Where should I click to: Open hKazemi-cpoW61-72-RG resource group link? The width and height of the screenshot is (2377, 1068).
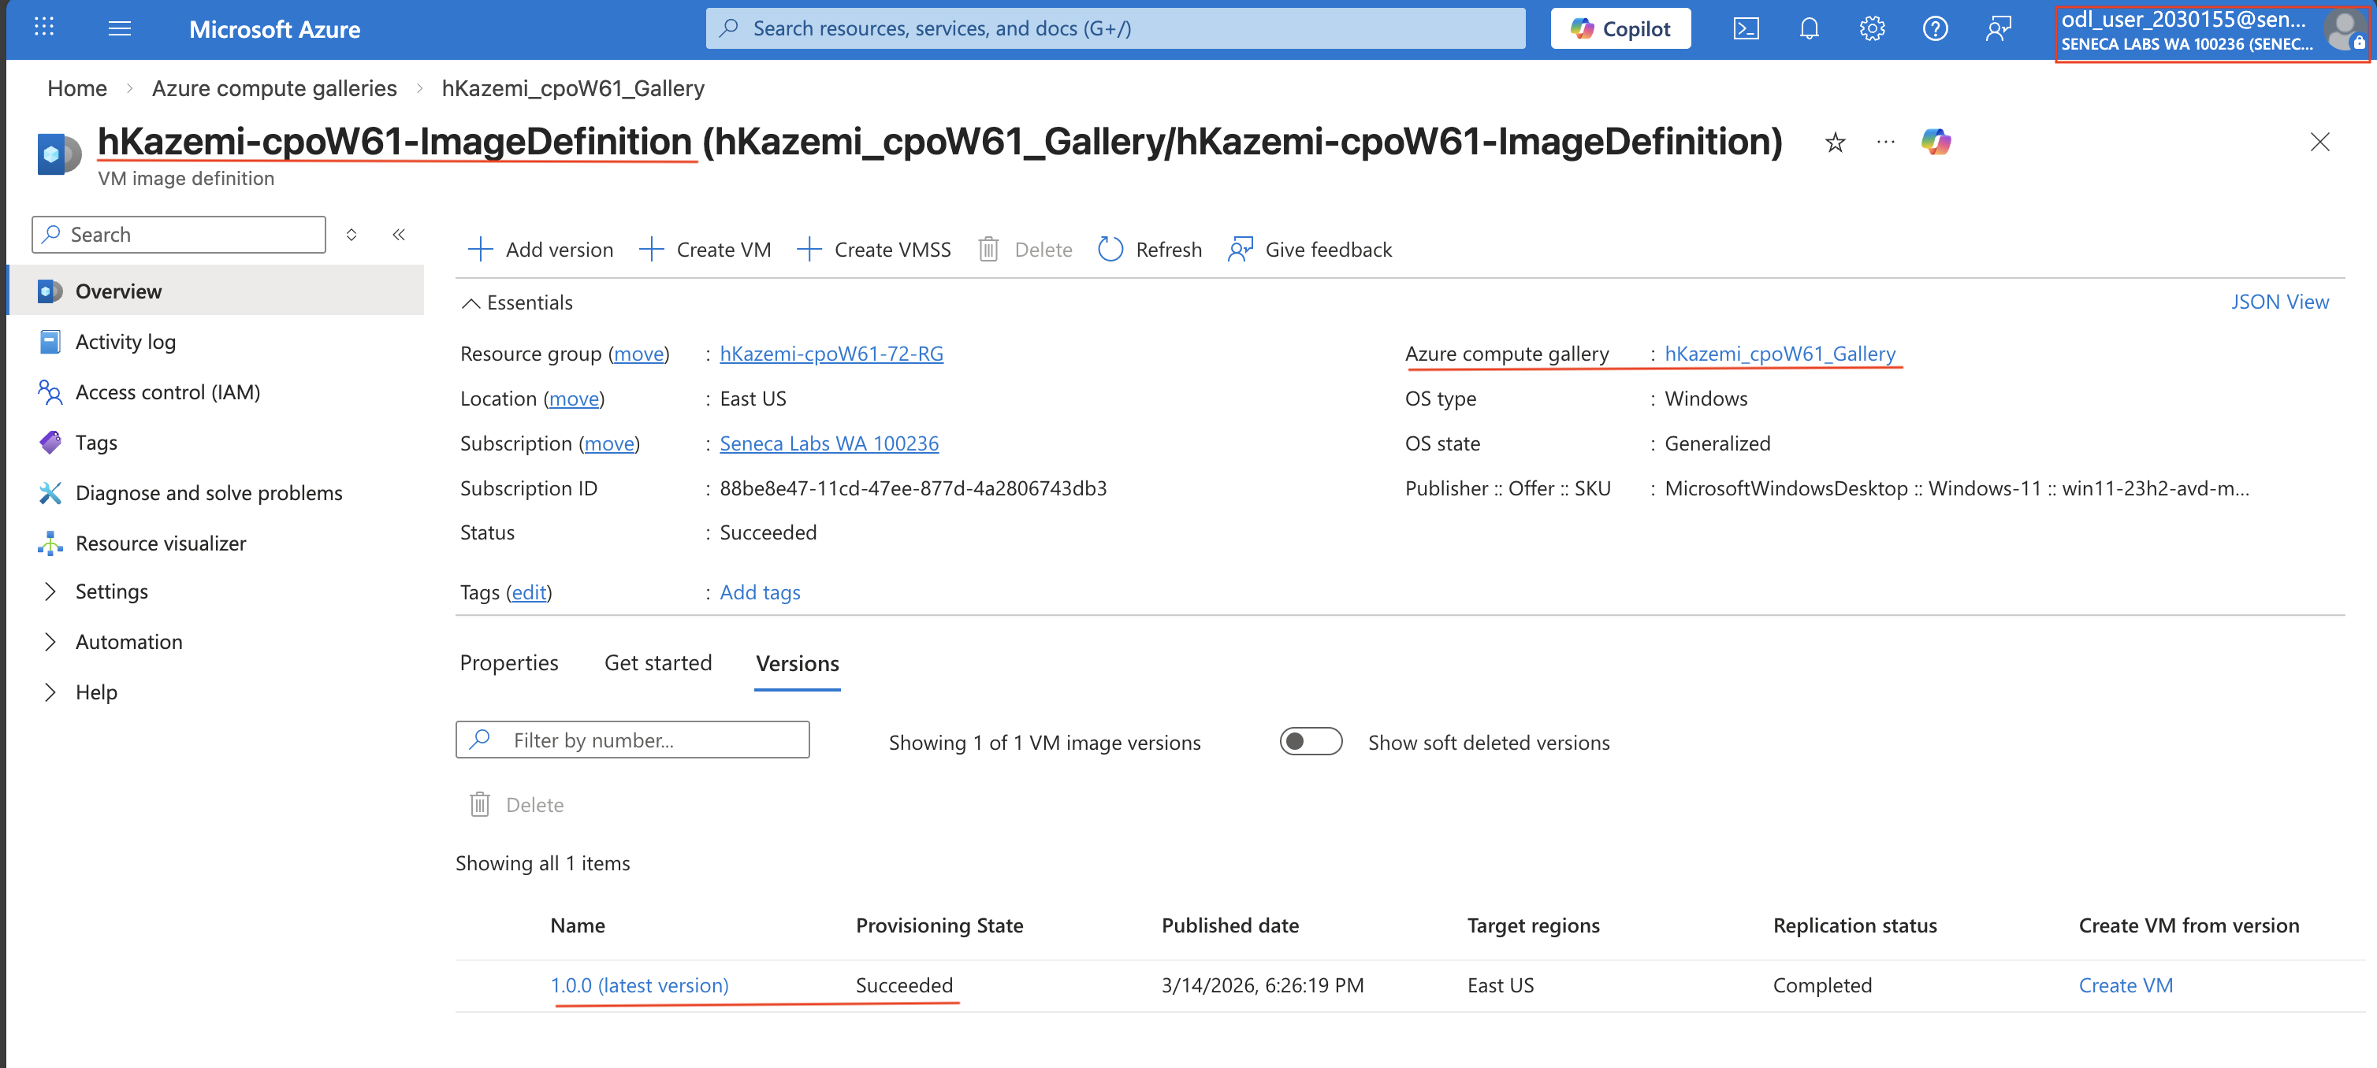[831, 354]
